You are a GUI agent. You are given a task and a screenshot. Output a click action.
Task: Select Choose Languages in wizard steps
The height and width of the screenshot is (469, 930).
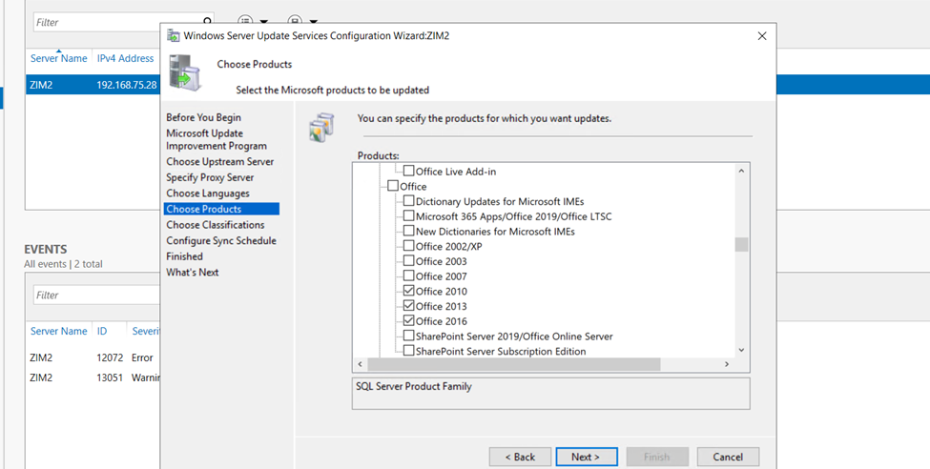(208, 194)
